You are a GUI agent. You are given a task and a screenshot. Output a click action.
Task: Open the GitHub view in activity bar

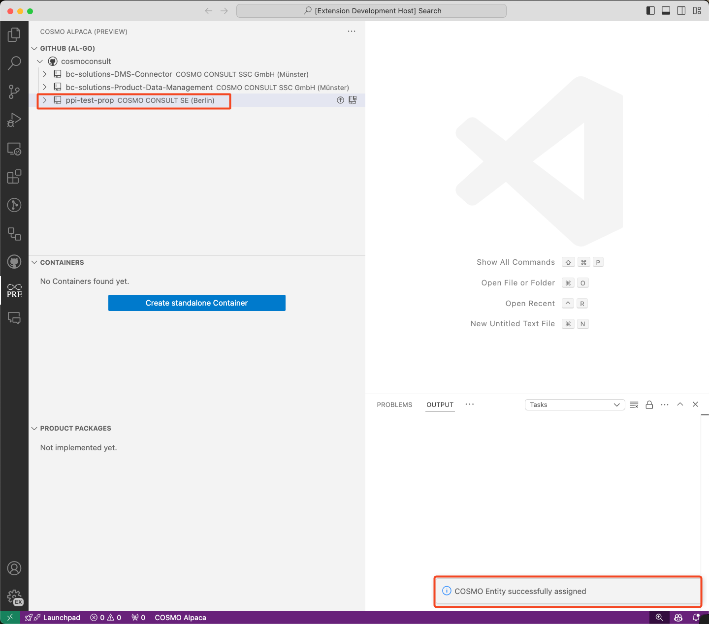[x=14, y=262]
